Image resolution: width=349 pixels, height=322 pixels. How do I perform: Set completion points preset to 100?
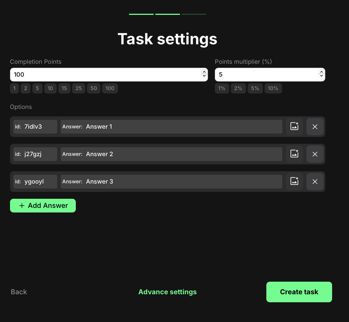click(110, 88)
